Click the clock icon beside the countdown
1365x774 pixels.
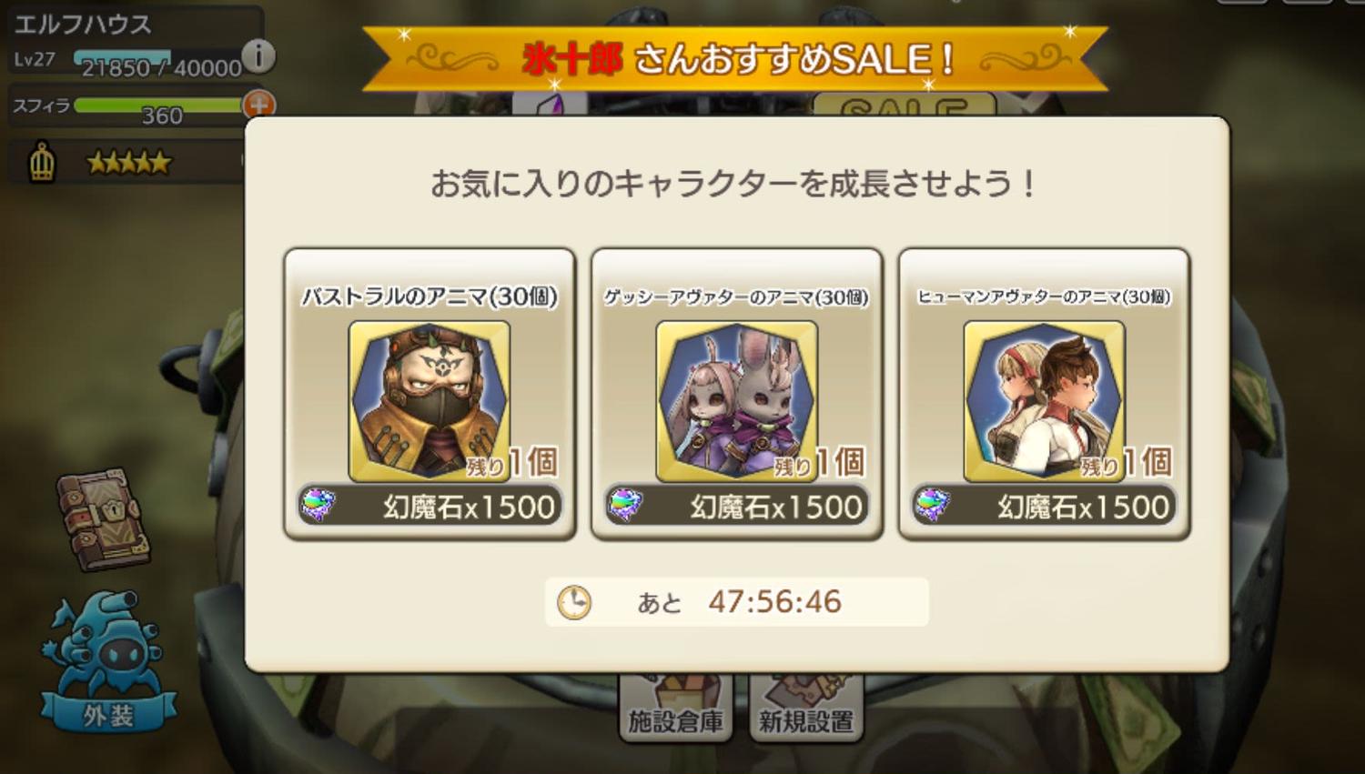point(574,602)
